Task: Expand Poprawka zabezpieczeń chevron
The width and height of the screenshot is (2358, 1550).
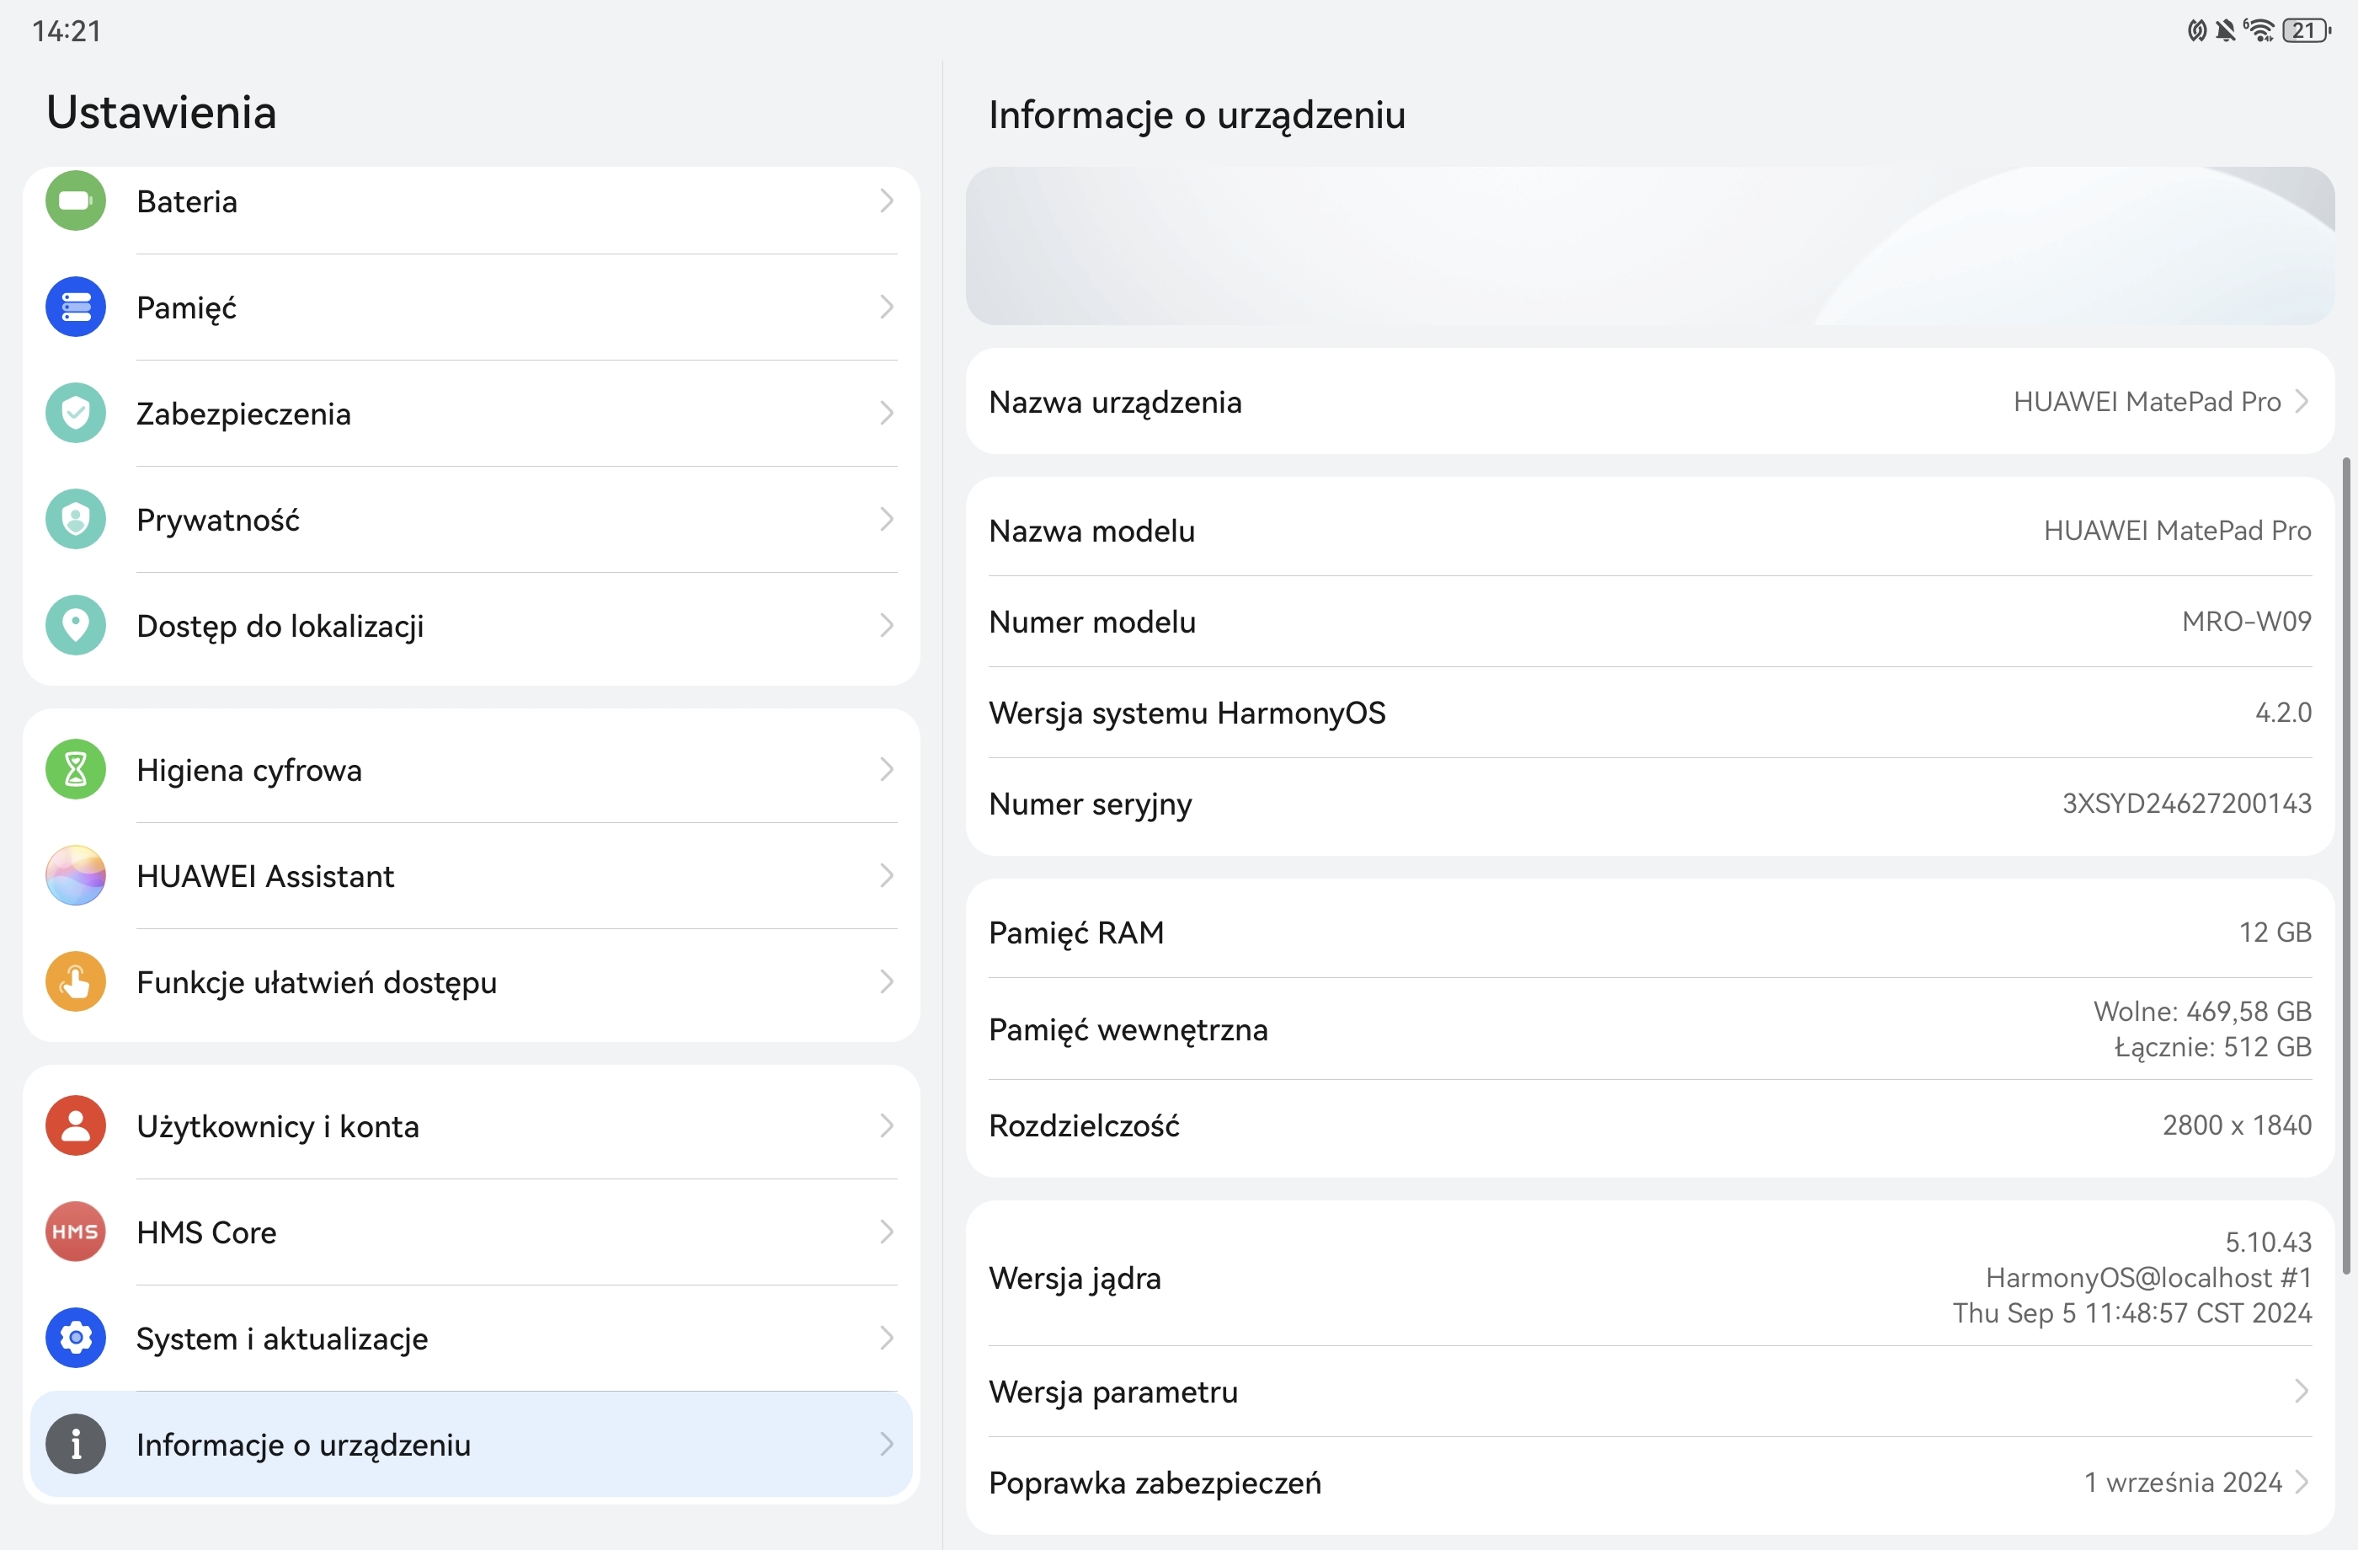Action: (2302, 1483)
